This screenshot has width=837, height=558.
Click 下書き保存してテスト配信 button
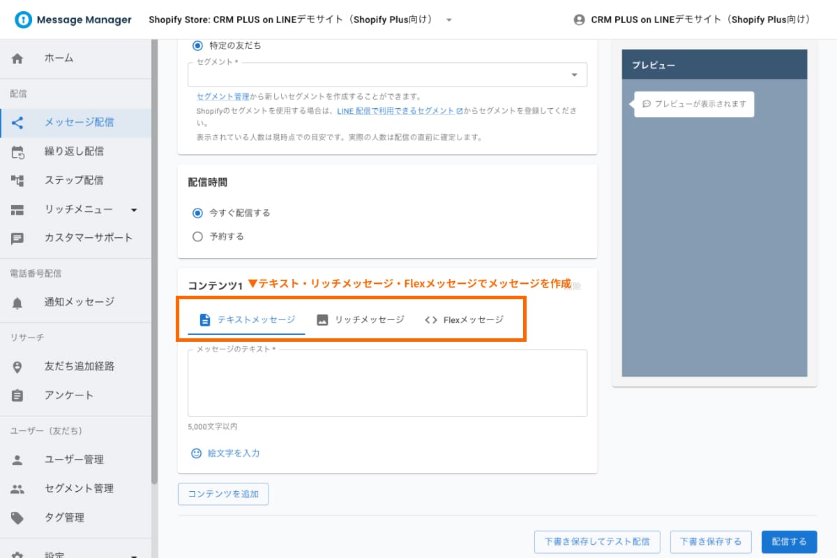(x=597, y=541)
